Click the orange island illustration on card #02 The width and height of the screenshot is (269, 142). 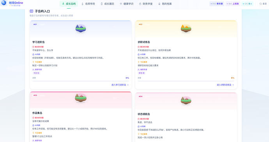pyautogui.click(x=186, y=28)
